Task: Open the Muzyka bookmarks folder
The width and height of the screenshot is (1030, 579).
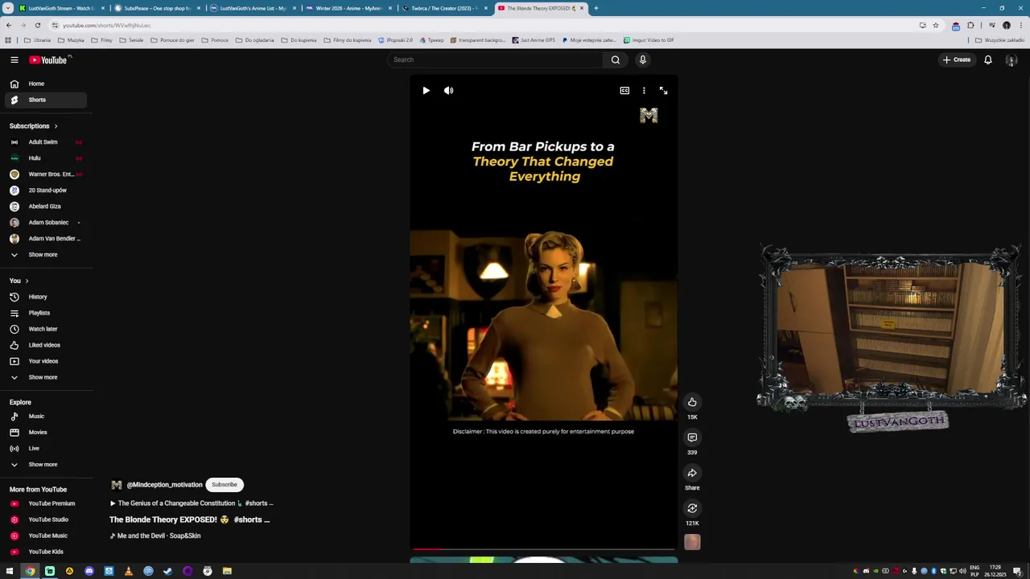Action: [x=71, y=40]
